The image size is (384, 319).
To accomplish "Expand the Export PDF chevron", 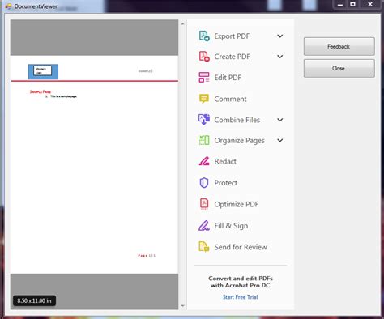I will [280, 36].
